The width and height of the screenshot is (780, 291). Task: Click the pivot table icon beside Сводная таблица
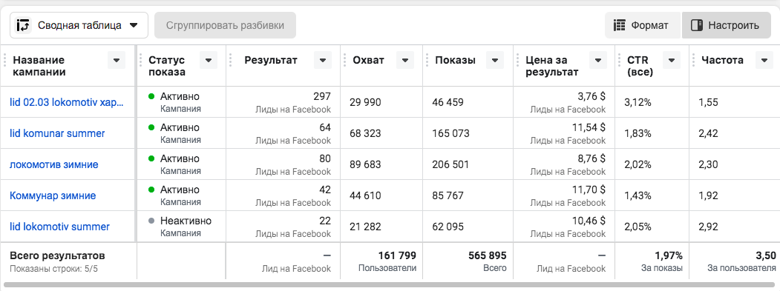point(24,25)
